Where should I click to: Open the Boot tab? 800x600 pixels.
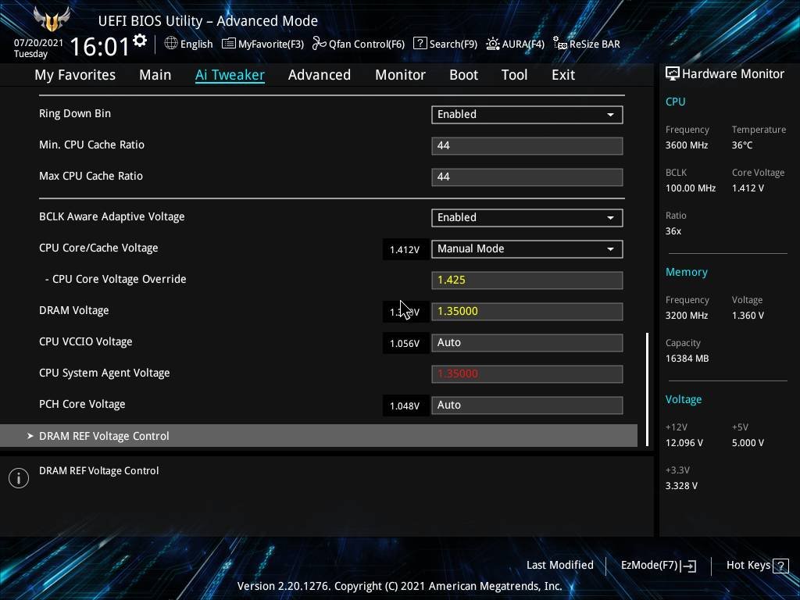pyautogui.click(x=463, y=75)
